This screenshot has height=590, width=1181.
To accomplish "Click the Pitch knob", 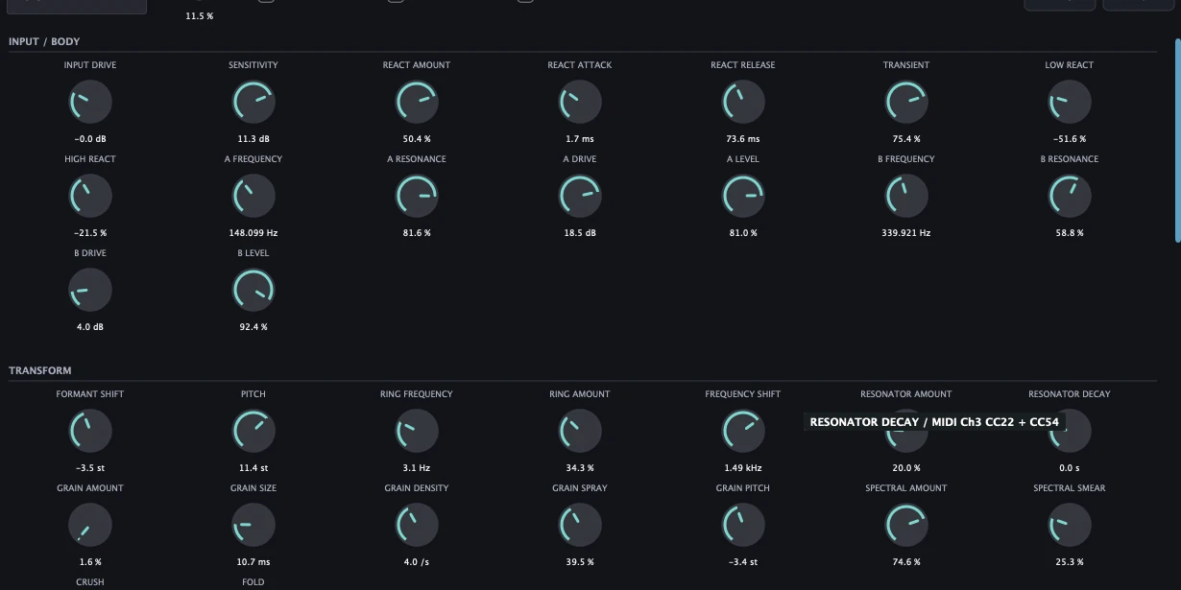I will tap(253, 431).
